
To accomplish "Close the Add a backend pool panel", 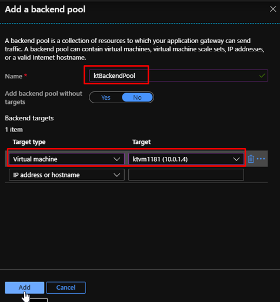I will [273, 9].
